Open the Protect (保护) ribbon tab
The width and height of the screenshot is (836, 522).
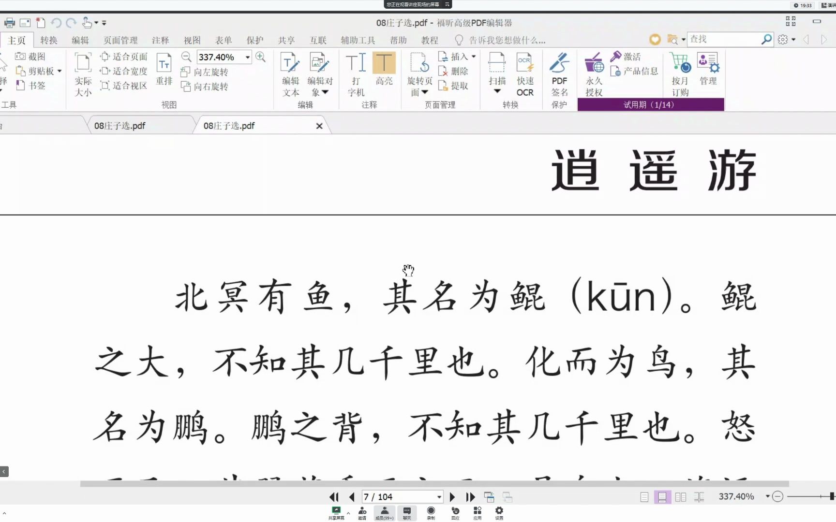click(x=255, y=40)
